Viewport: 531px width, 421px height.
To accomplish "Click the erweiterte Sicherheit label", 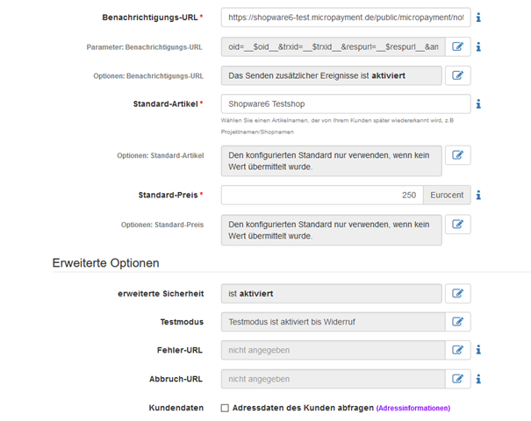I will [x=161, y=294].
